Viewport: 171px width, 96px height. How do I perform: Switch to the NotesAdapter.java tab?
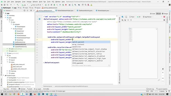[x=103, y=11]
